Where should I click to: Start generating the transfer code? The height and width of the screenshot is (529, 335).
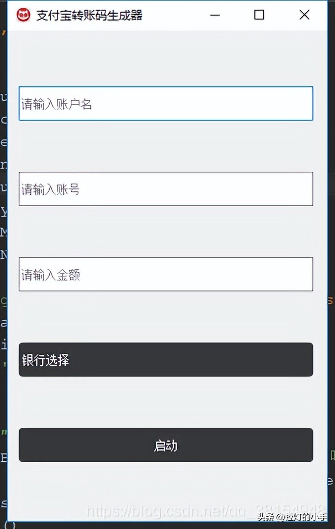click(x=166, y=445)
